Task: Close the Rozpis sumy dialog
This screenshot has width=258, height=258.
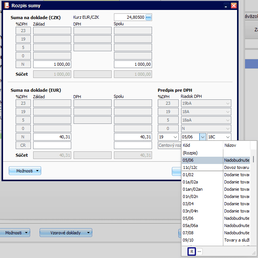Action: pyautogui.click(x=234, y=6)
